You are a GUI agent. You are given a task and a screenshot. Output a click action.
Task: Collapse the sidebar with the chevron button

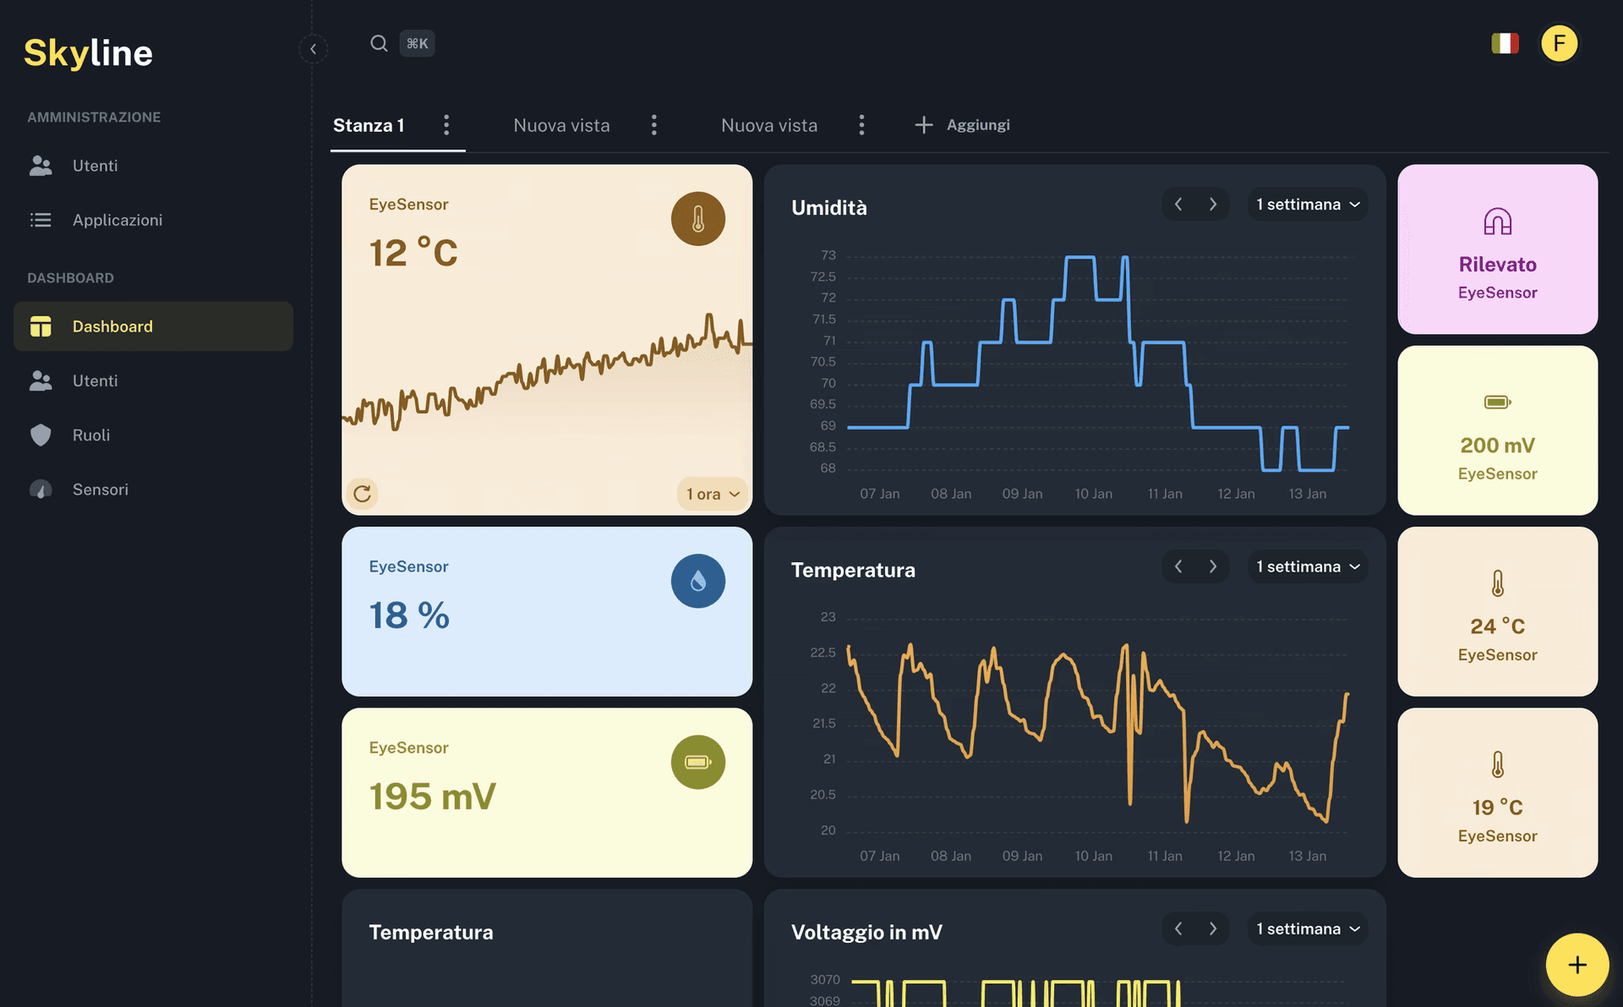coord(314,49)
